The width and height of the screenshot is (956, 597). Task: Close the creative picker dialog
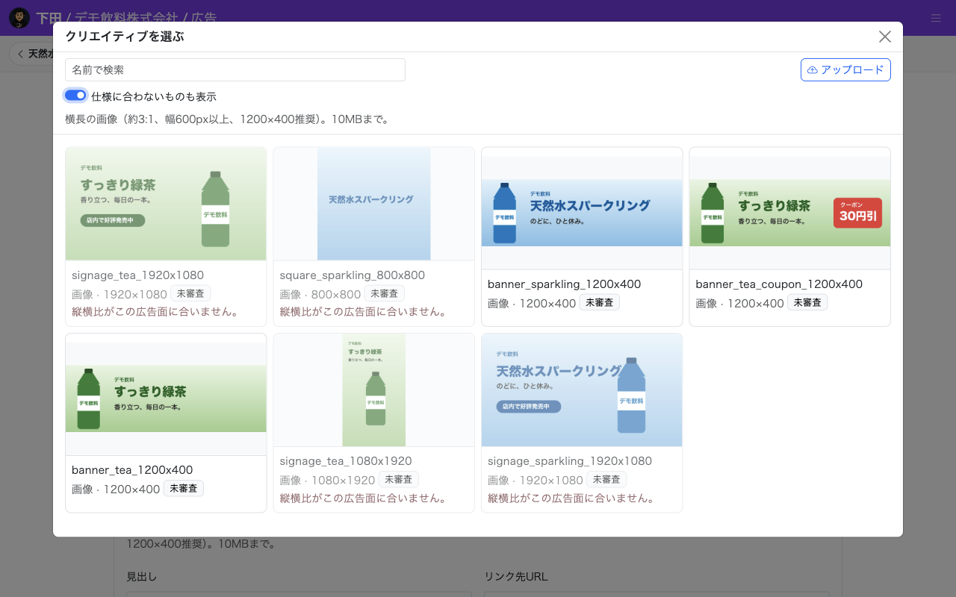[885, 37]
